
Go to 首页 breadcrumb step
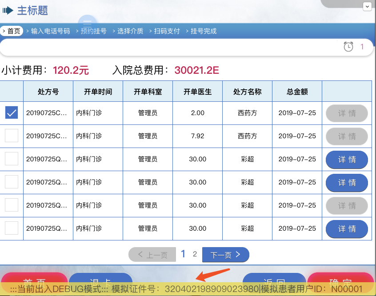(x=12, y=31)
